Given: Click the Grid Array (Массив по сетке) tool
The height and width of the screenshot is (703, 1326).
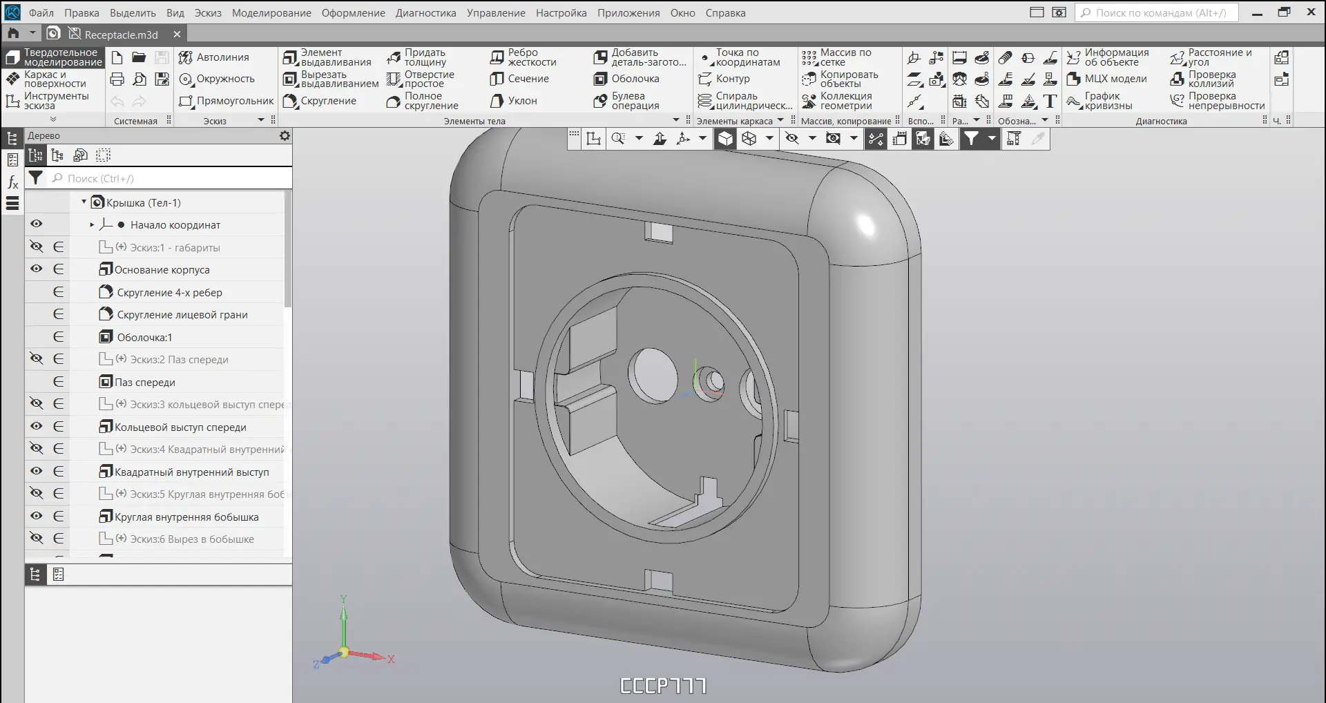Looking at the screenshot, I should pyautogui.click(x=836, y=57).
